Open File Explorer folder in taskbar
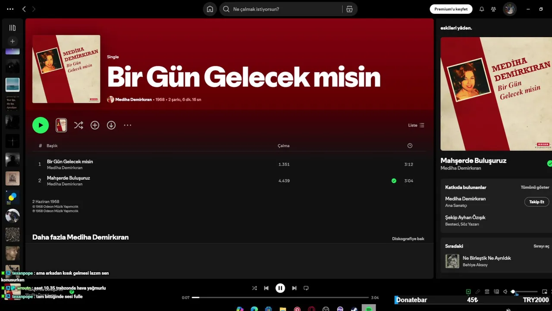 283,309
